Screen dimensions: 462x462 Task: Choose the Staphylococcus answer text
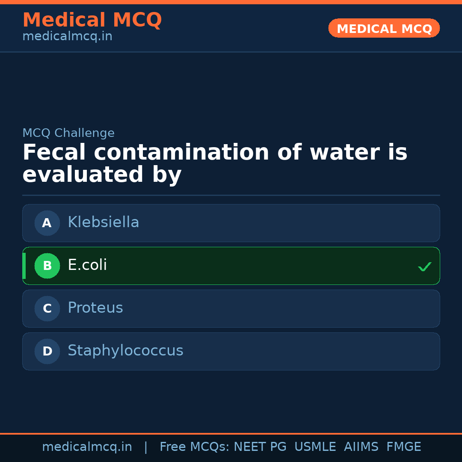coord(125,351)
